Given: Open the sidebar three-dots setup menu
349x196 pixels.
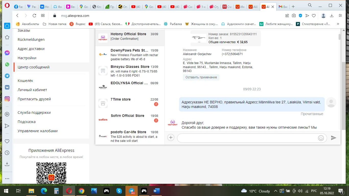Looking at the screenshot, I should coord(7,179).
